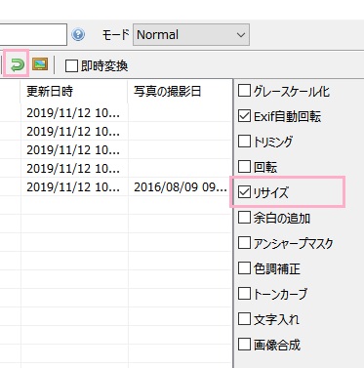364x368 pixels.
Task: Enable the トーンカーブ checkbox
Action: (244, 294)
